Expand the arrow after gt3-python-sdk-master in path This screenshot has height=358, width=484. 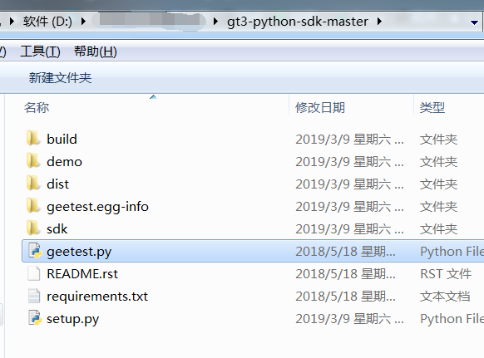[x=379, y=22]
